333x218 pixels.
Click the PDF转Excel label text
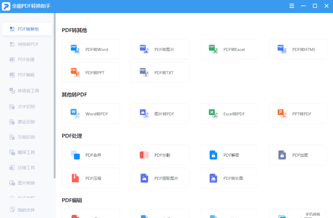coord(234,49)
